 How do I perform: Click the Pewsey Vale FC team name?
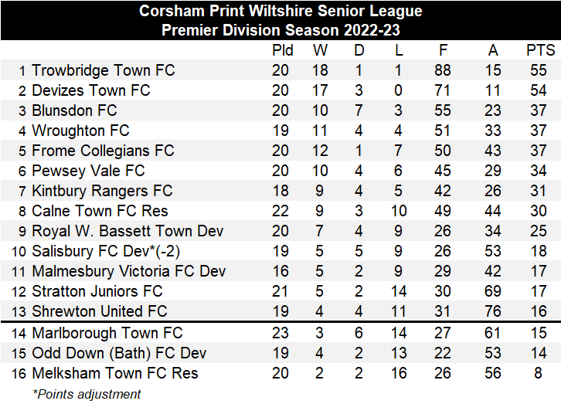click(88, 171)
